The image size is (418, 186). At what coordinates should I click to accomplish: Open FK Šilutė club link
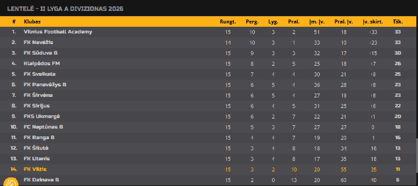pos(36,148)
